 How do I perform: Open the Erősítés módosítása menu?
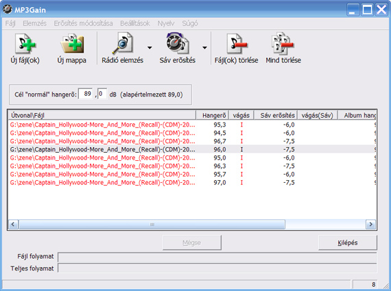coord(83,23)
